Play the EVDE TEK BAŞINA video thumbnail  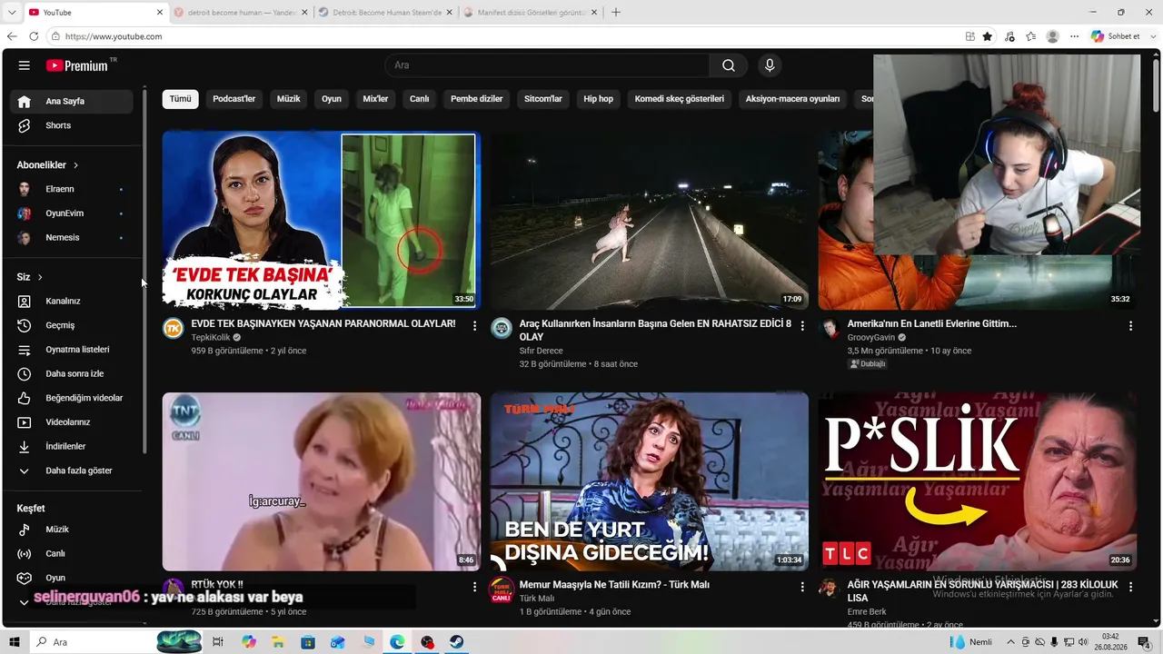[x=322, y=220]
